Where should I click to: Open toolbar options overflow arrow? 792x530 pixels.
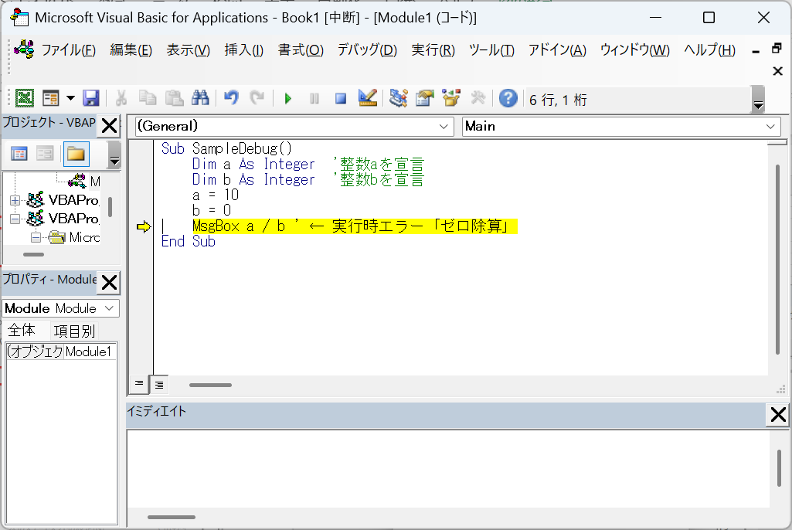point(758,99)
